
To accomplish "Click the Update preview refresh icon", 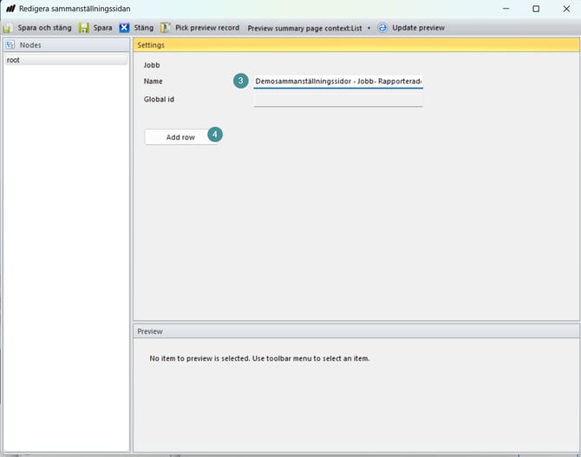I will (382, 28).
